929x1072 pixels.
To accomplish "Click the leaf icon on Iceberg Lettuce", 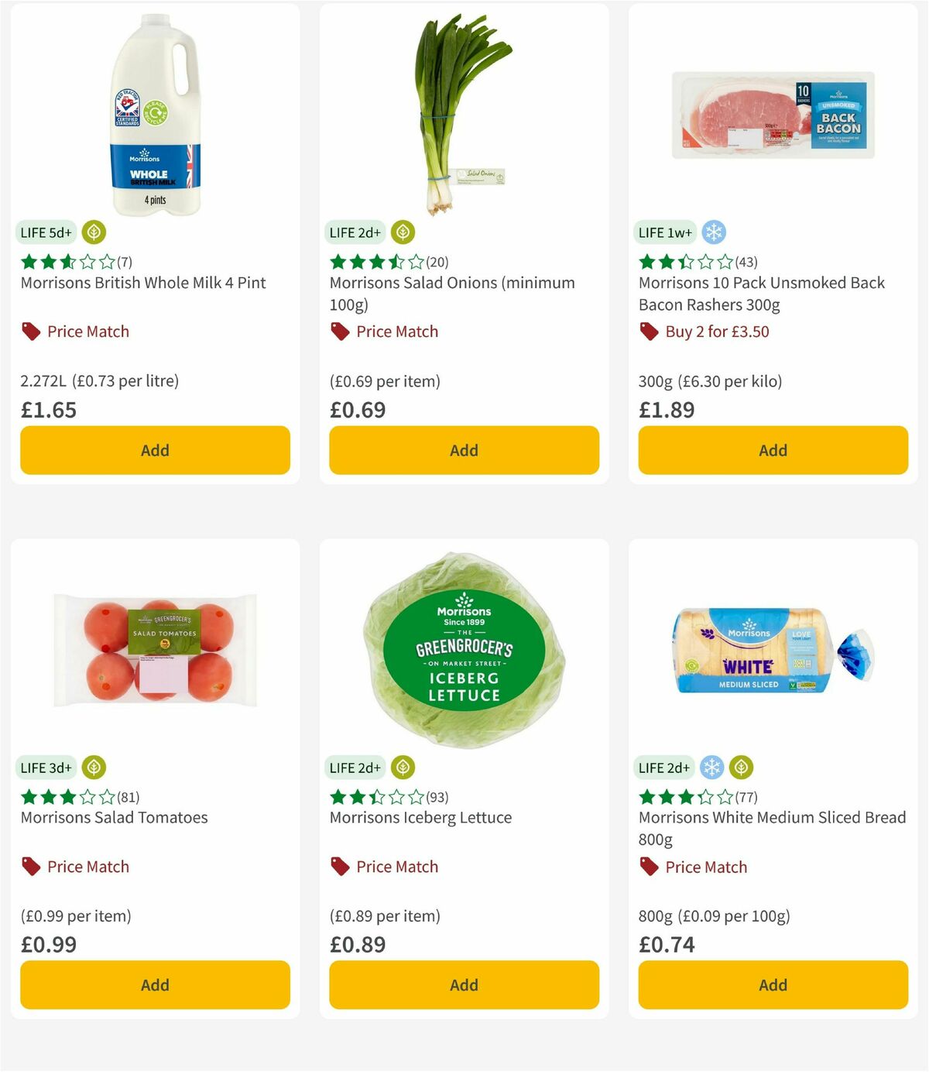I will (402, 768).
